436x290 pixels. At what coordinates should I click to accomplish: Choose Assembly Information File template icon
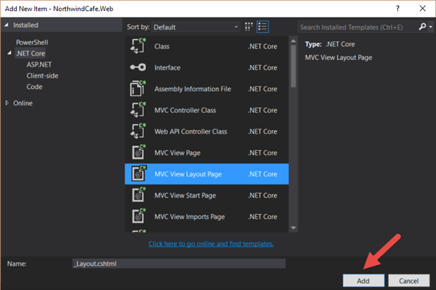pyautogui.click(x=138, y=89)
